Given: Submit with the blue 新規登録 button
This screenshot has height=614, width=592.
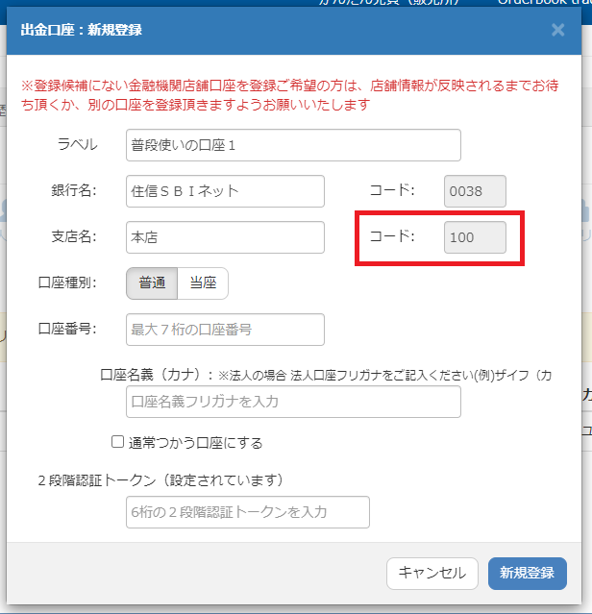Looking at the screenshot, I should [x=528, y=574].
